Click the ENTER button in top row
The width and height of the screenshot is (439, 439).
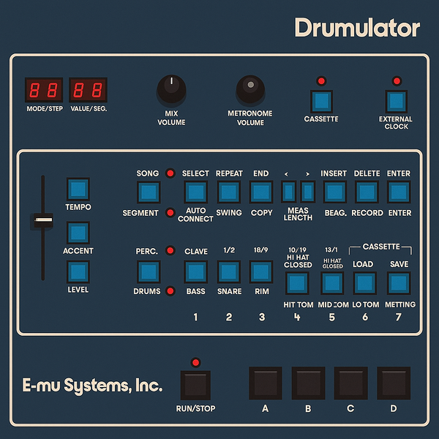click(x=399, y=192)
